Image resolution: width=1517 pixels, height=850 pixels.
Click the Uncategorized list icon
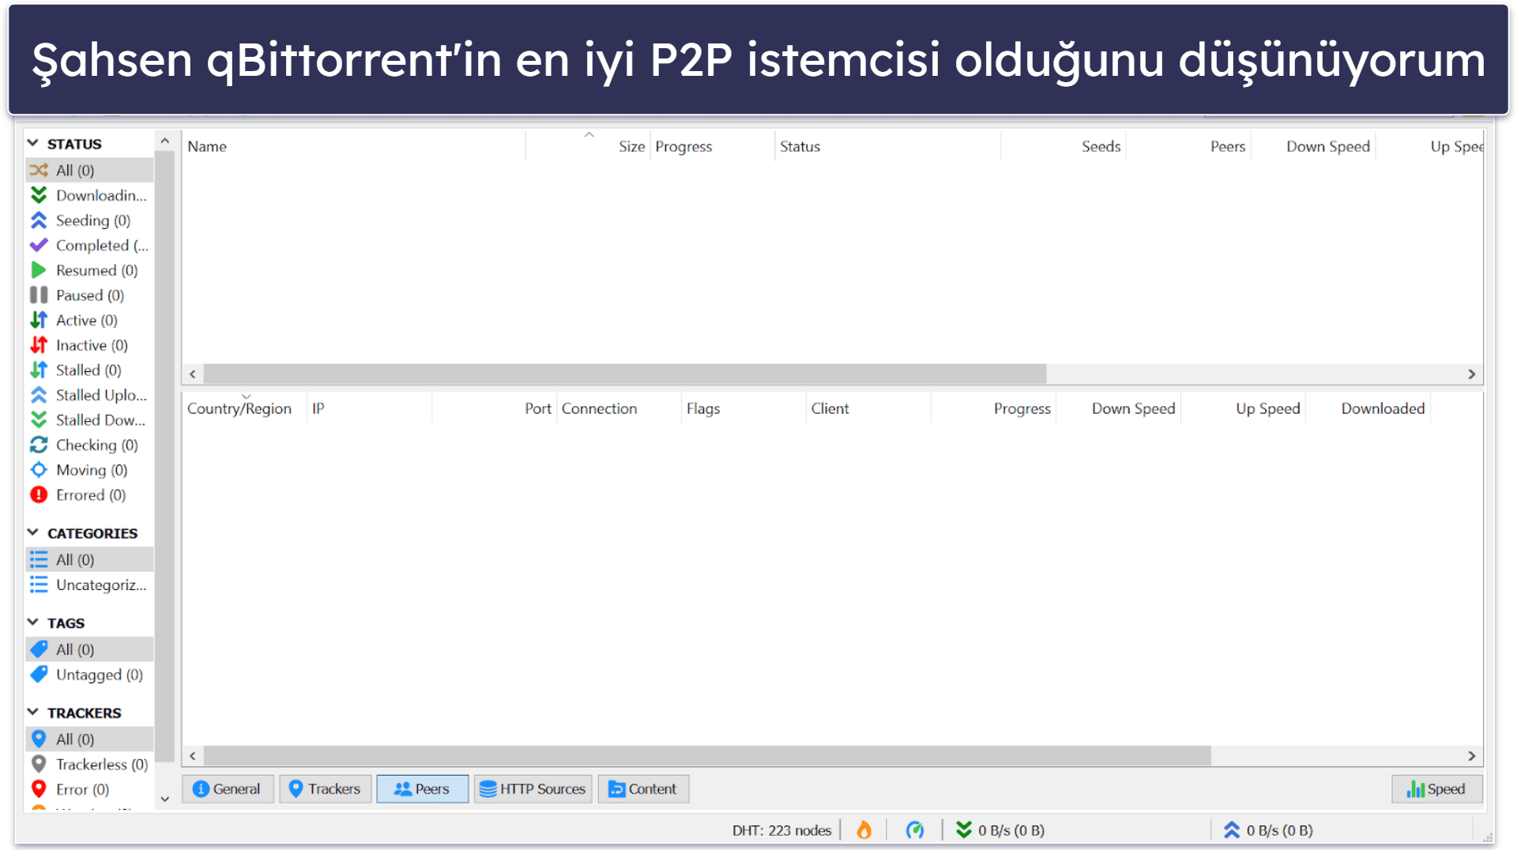click(x=39, y=585)
